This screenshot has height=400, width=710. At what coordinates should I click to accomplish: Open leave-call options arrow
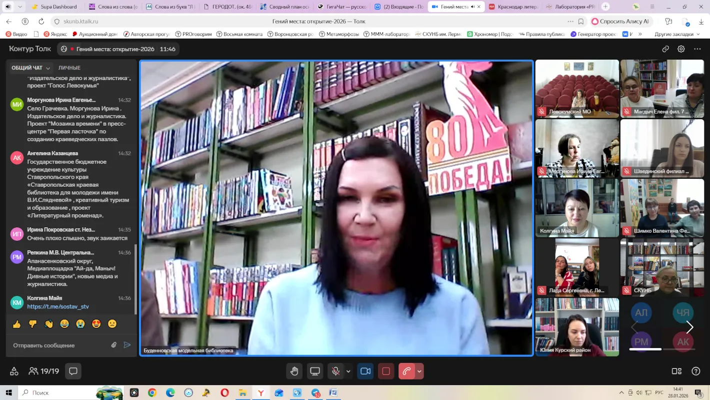point(419,371)
